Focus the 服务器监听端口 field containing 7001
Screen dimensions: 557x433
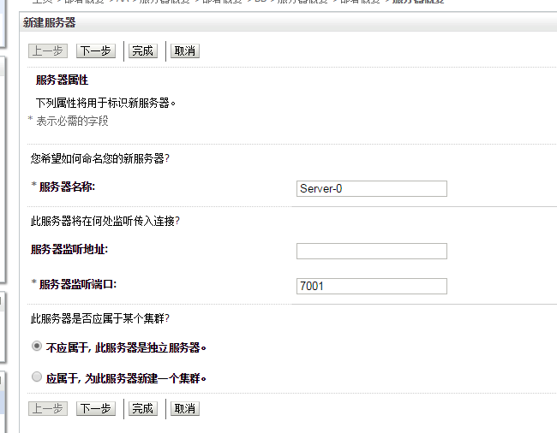tap(372, 286)
